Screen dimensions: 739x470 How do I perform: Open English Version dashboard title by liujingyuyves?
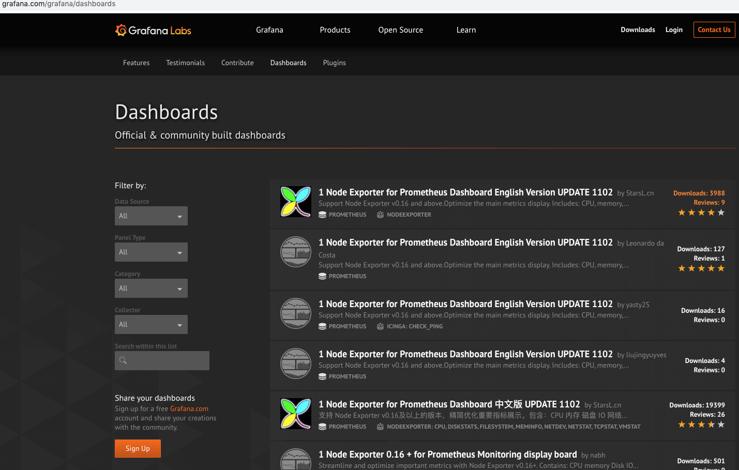point(465,354)
